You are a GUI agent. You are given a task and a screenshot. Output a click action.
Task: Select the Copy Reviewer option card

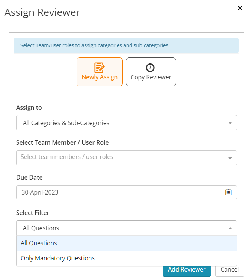151,72
